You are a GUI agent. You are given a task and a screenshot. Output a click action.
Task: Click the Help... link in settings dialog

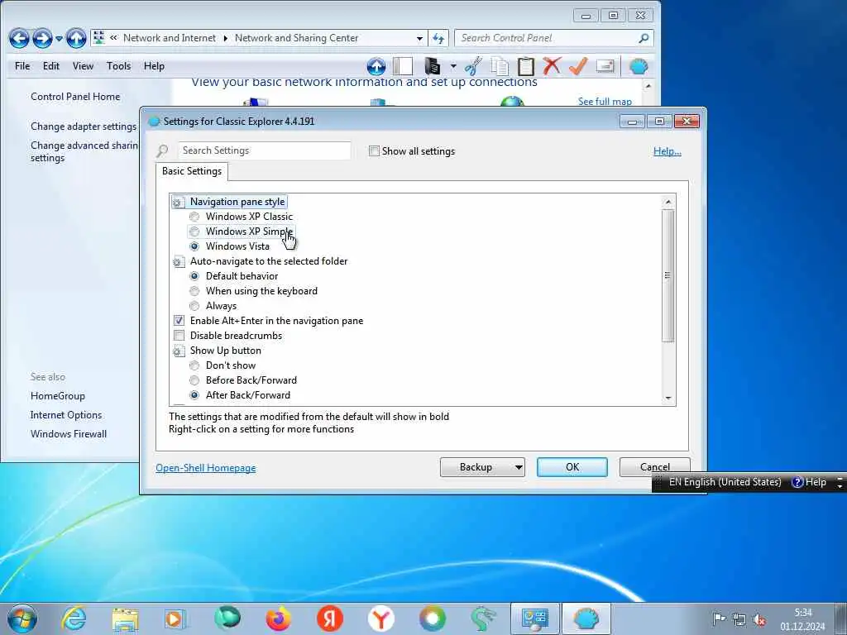point(668,151)
